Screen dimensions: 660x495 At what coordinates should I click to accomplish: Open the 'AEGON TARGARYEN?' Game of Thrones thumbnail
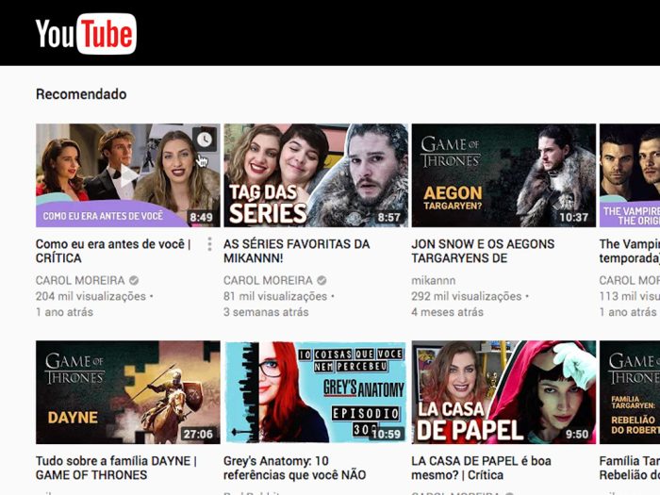503,175
